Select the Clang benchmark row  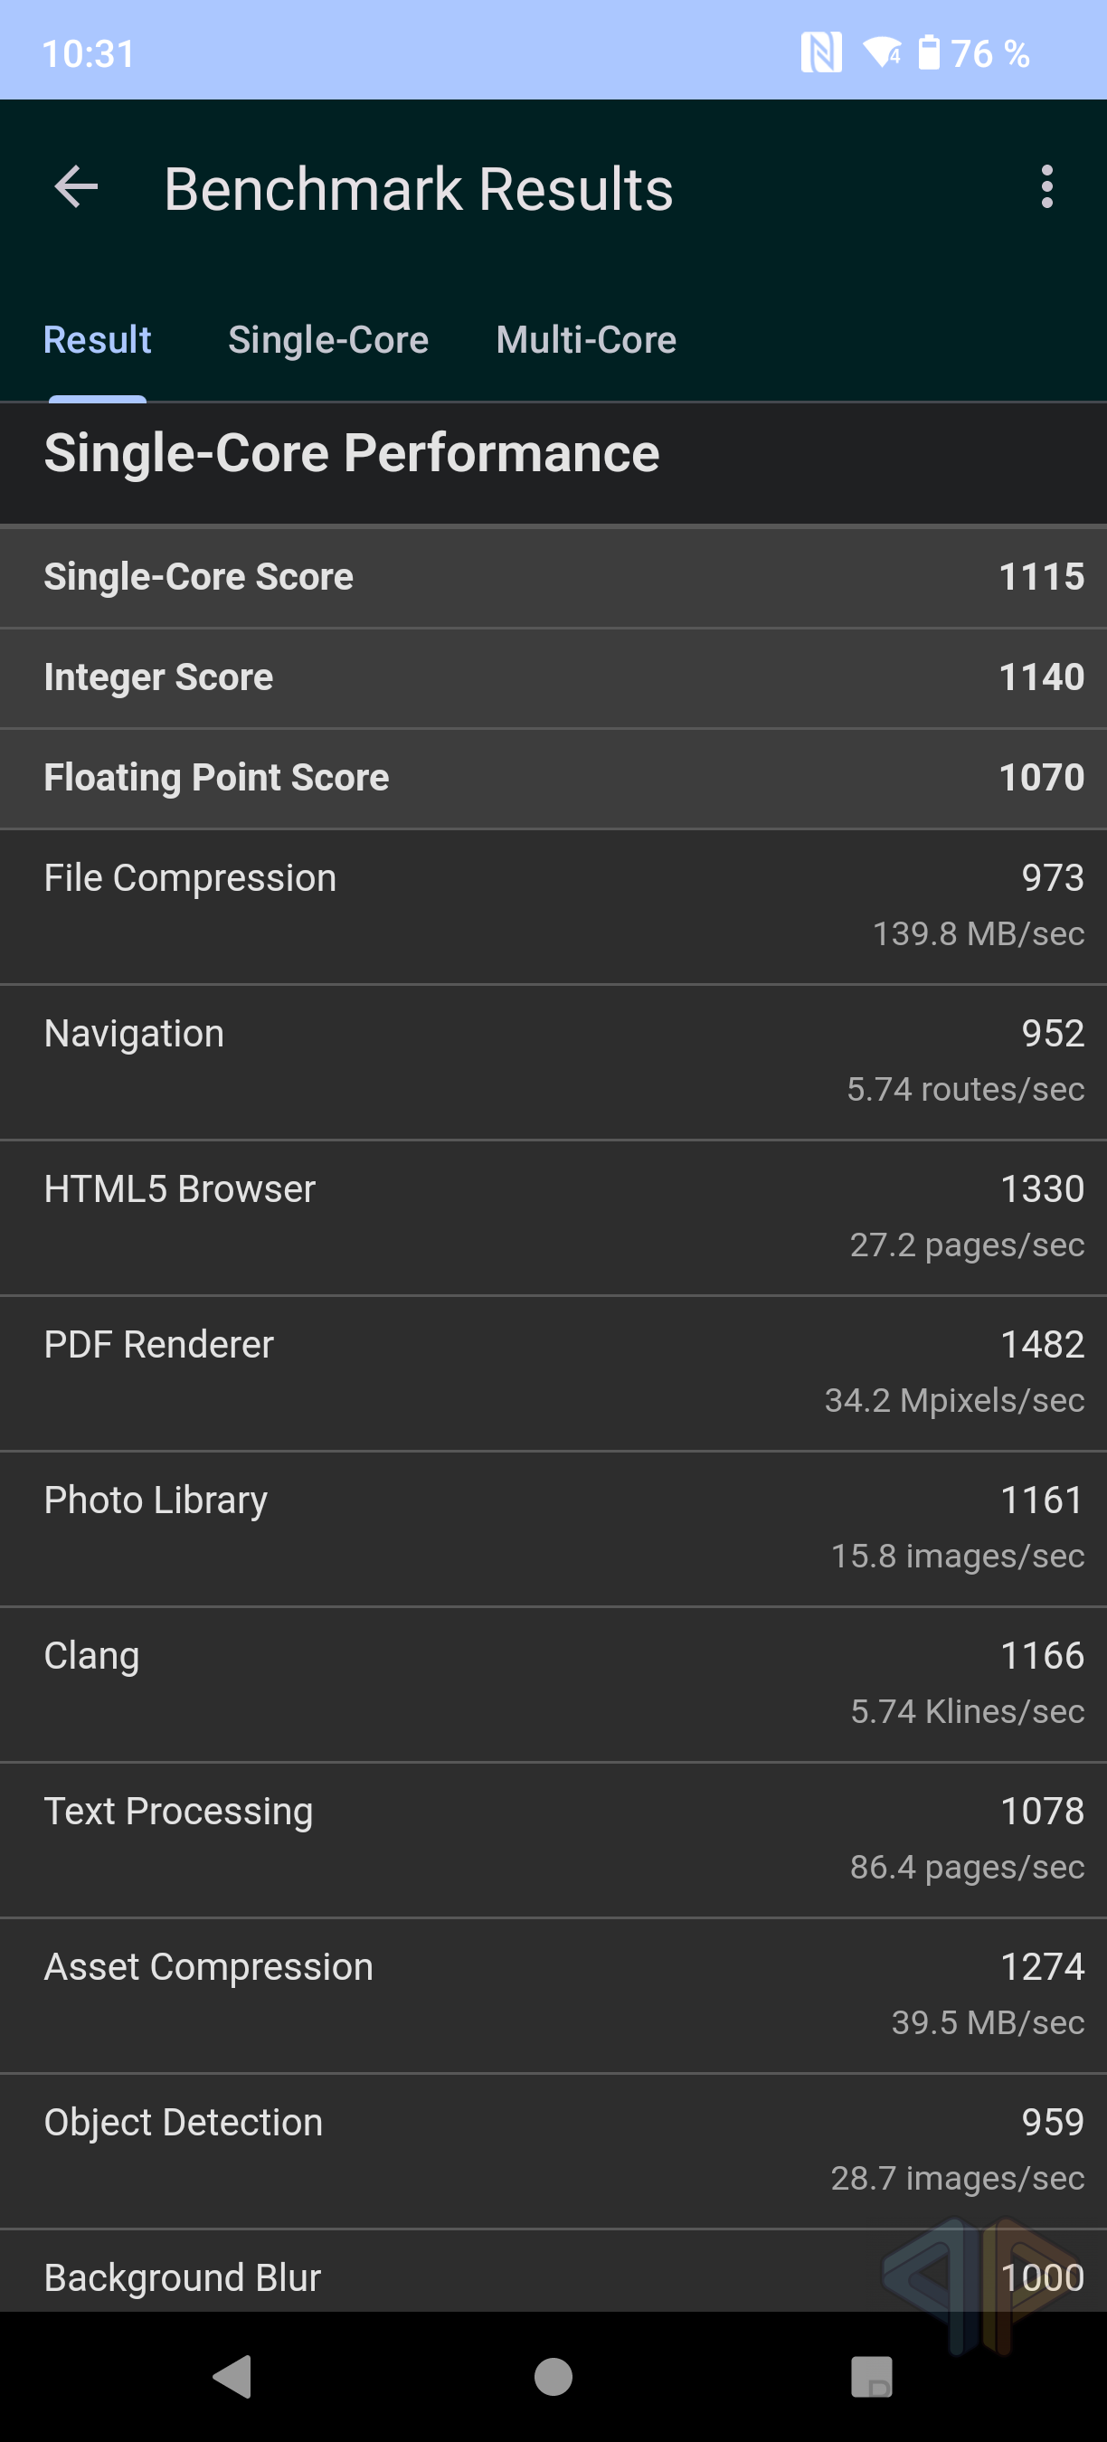(x=553, y=1683)
